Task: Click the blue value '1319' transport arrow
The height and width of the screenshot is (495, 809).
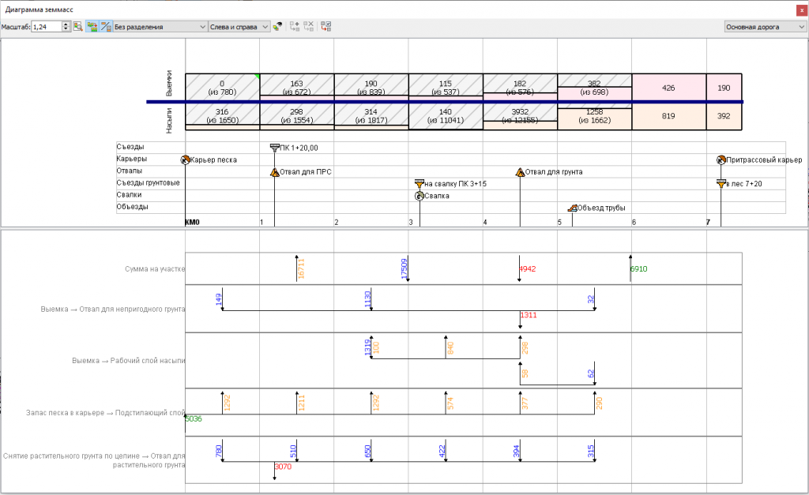Action: (x=368, y=347)
